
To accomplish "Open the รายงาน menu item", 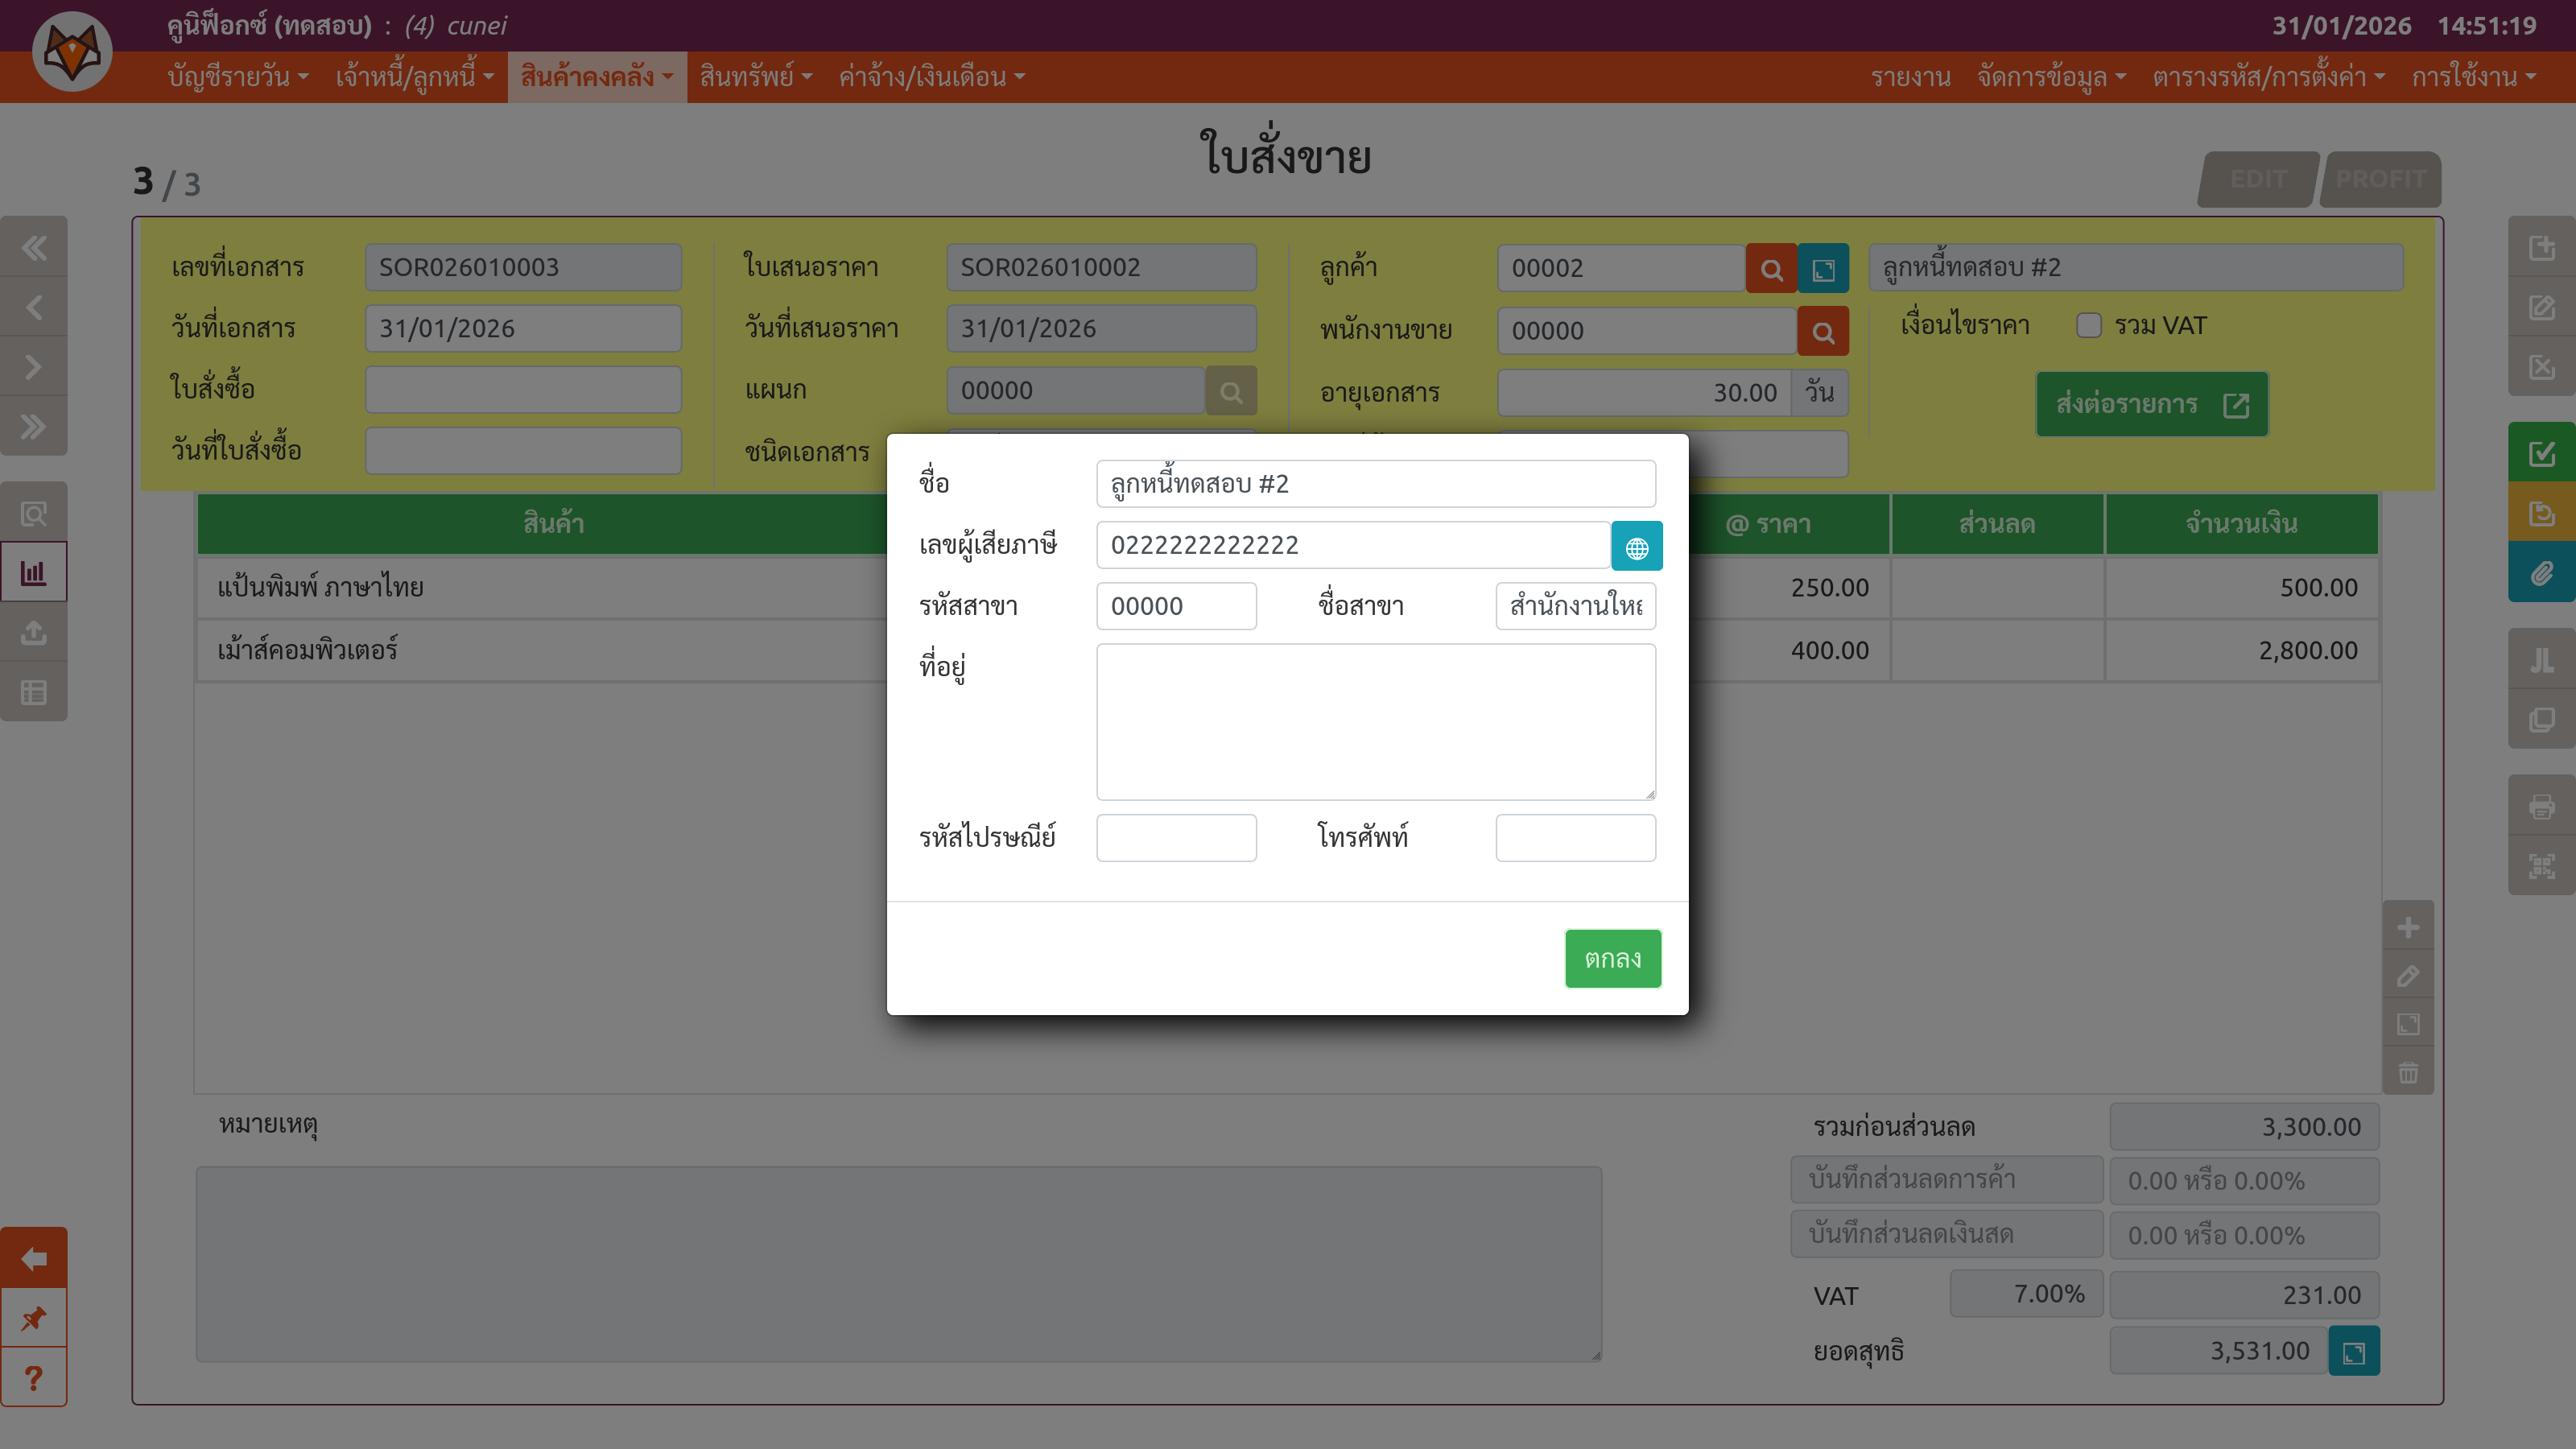I will point(1910,77).
